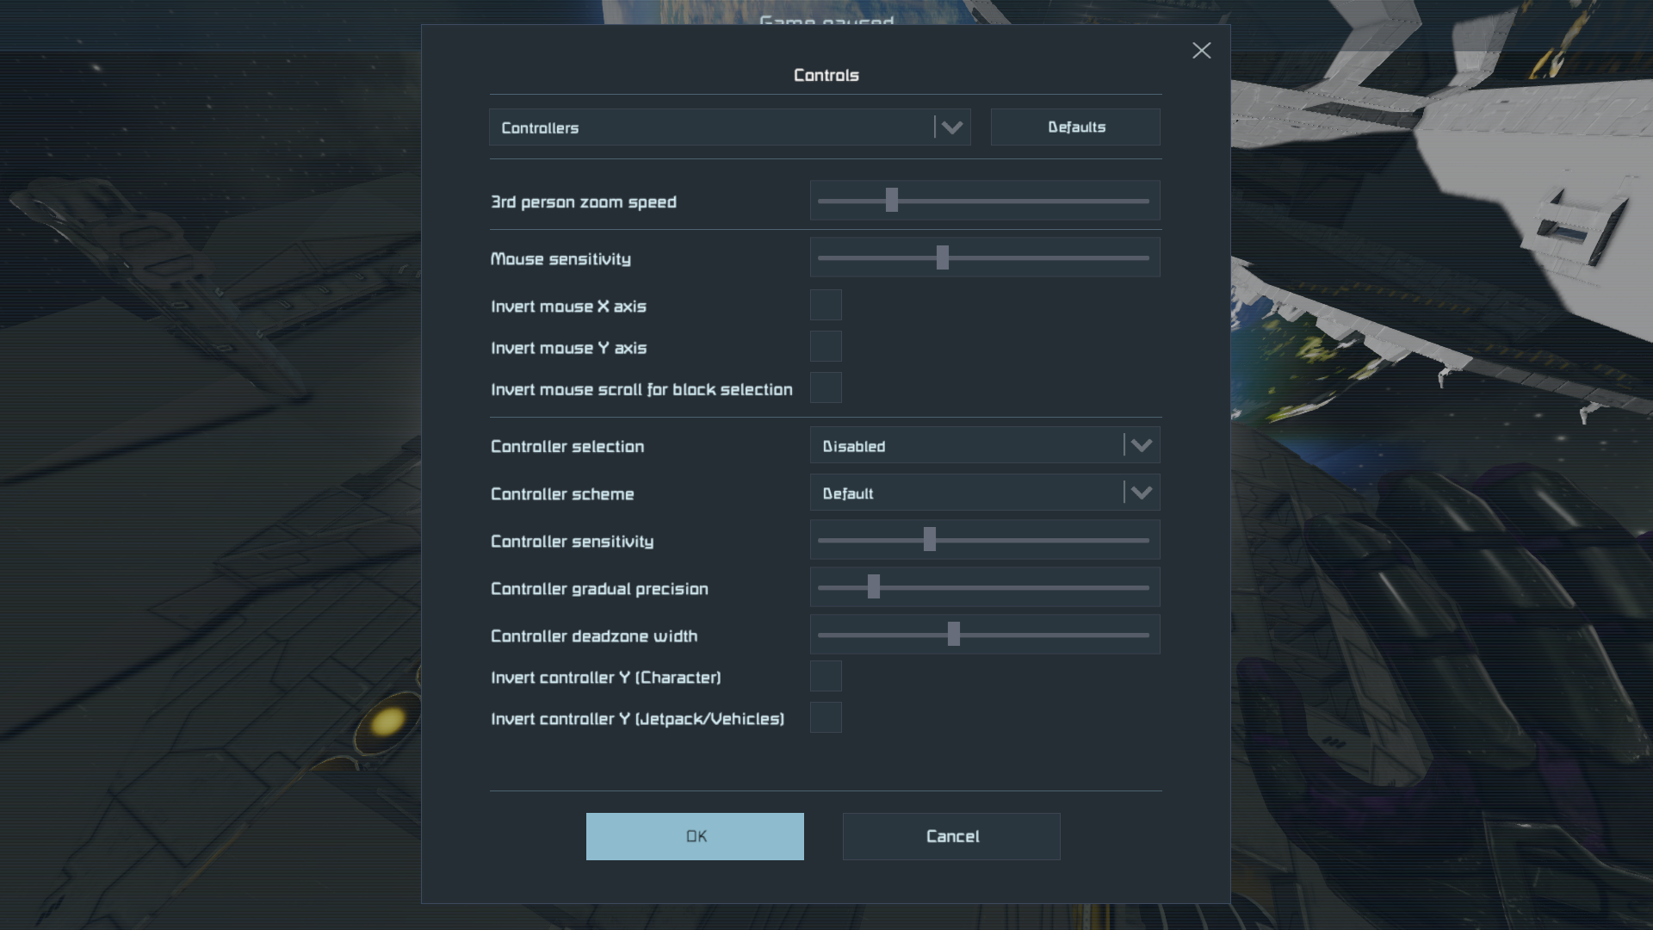Image resolution: width=1653 pixels, height=930 pixels.
Task: Click the 3rd person zoom speed slider handle
Action: tap(892, 201)
